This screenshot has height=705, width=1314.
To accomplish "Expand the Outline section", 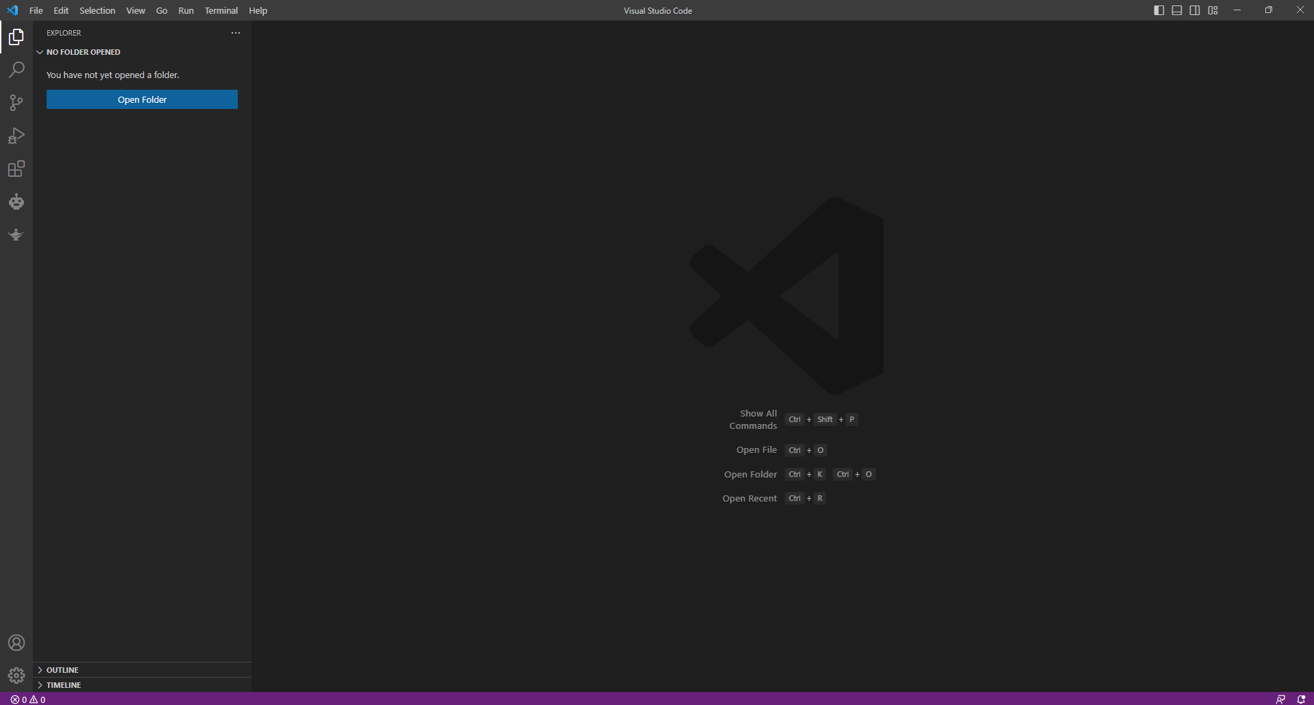I will coord(142,670).
